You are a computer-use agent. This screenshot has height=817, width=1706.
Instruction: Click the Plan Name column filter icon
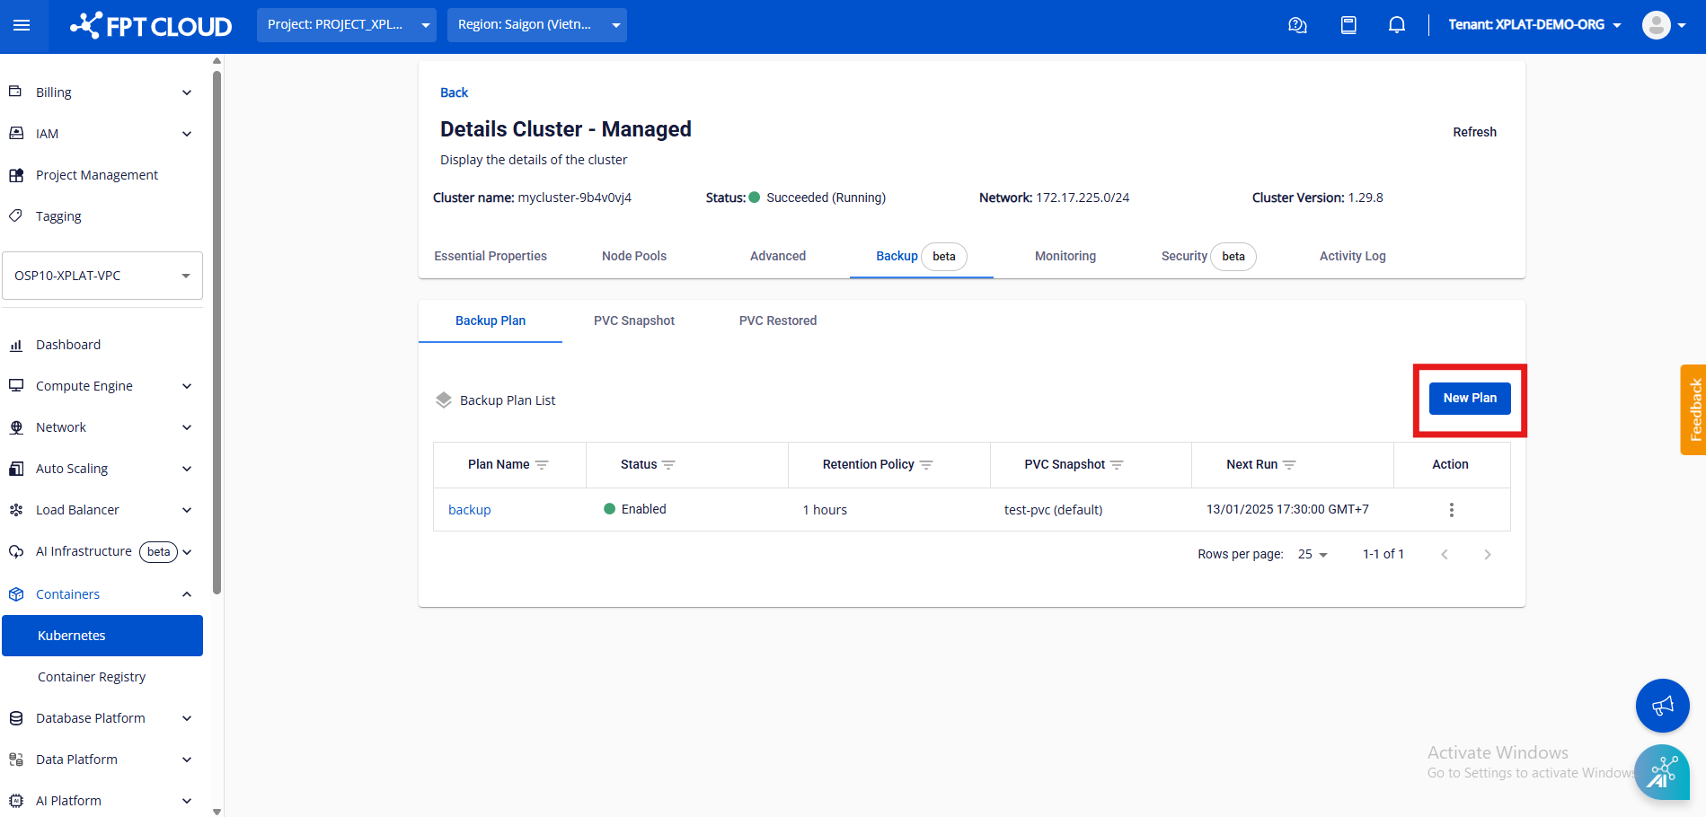(x=542, y=465)
